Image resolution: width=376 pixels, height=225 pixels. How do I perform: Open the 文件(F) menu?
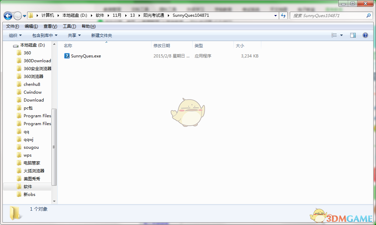click(12, 26)
